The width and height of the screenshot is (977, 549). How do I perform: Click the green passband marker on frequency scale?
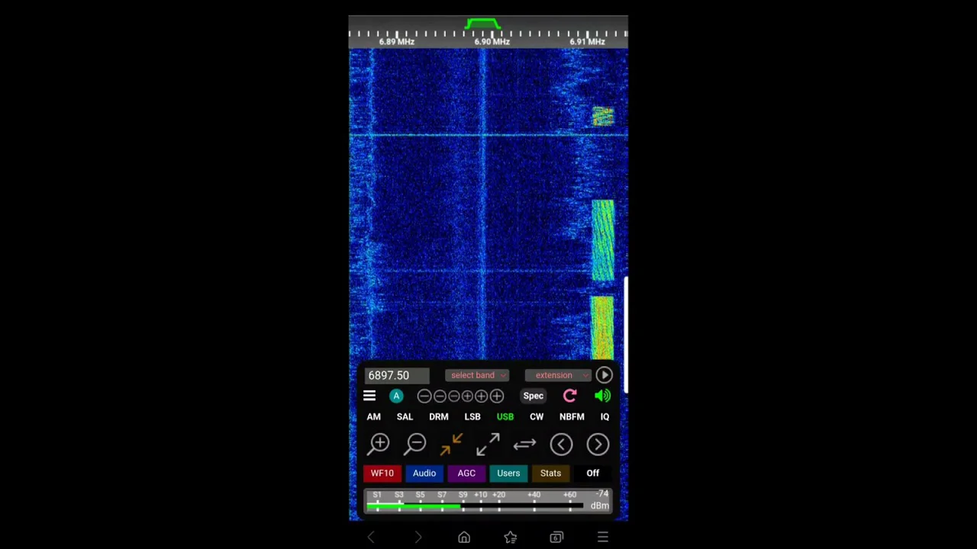482,25
